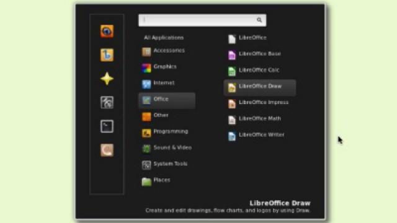Click the yellow LibreOffice Draw icon

coord(231,88)
